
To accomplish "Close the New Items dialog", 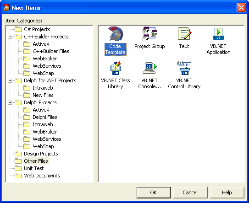I will [241, 7].
